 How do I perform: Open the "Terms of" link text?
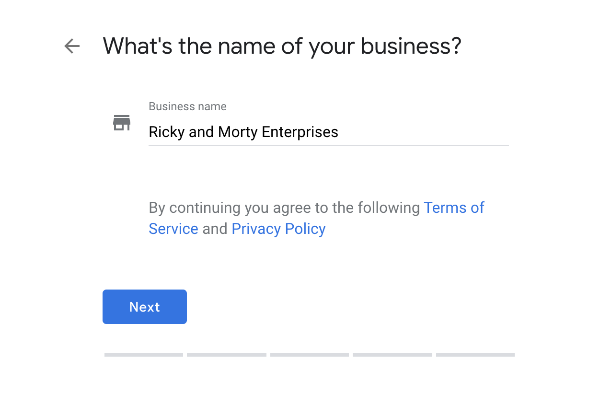coord(454,208)
